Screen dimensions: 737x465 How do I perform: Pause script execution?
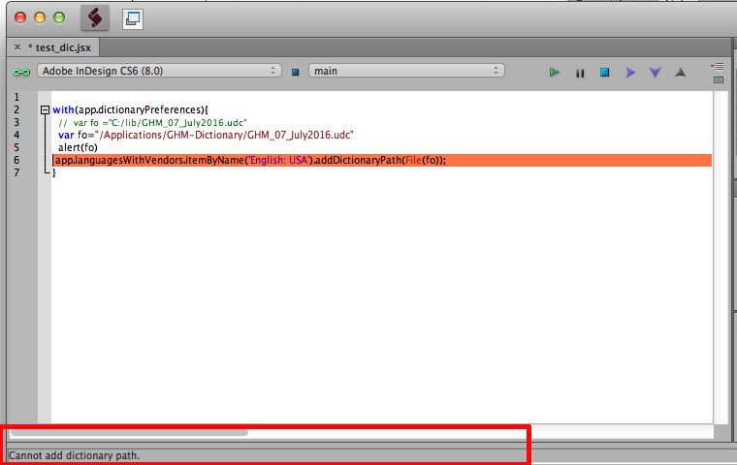pyautogui.click(x=580, y=73)
